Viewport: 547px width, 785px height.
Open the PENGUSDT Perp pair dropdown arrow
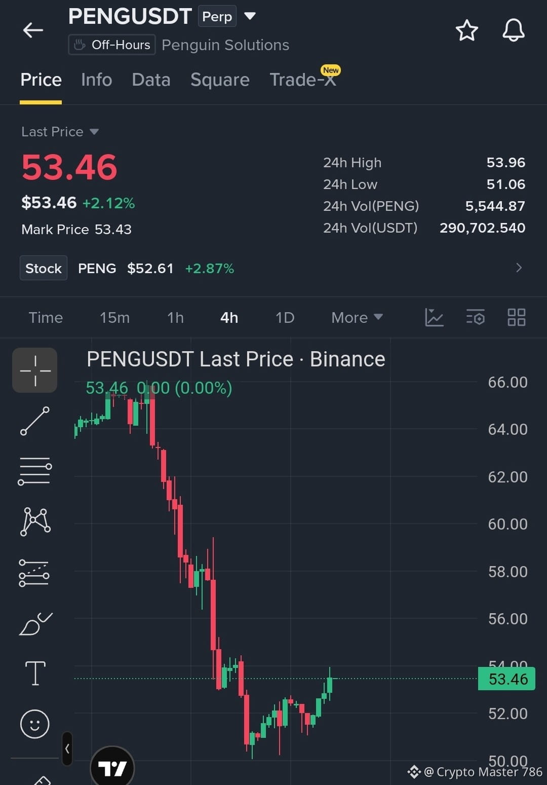tap(250, 16)
